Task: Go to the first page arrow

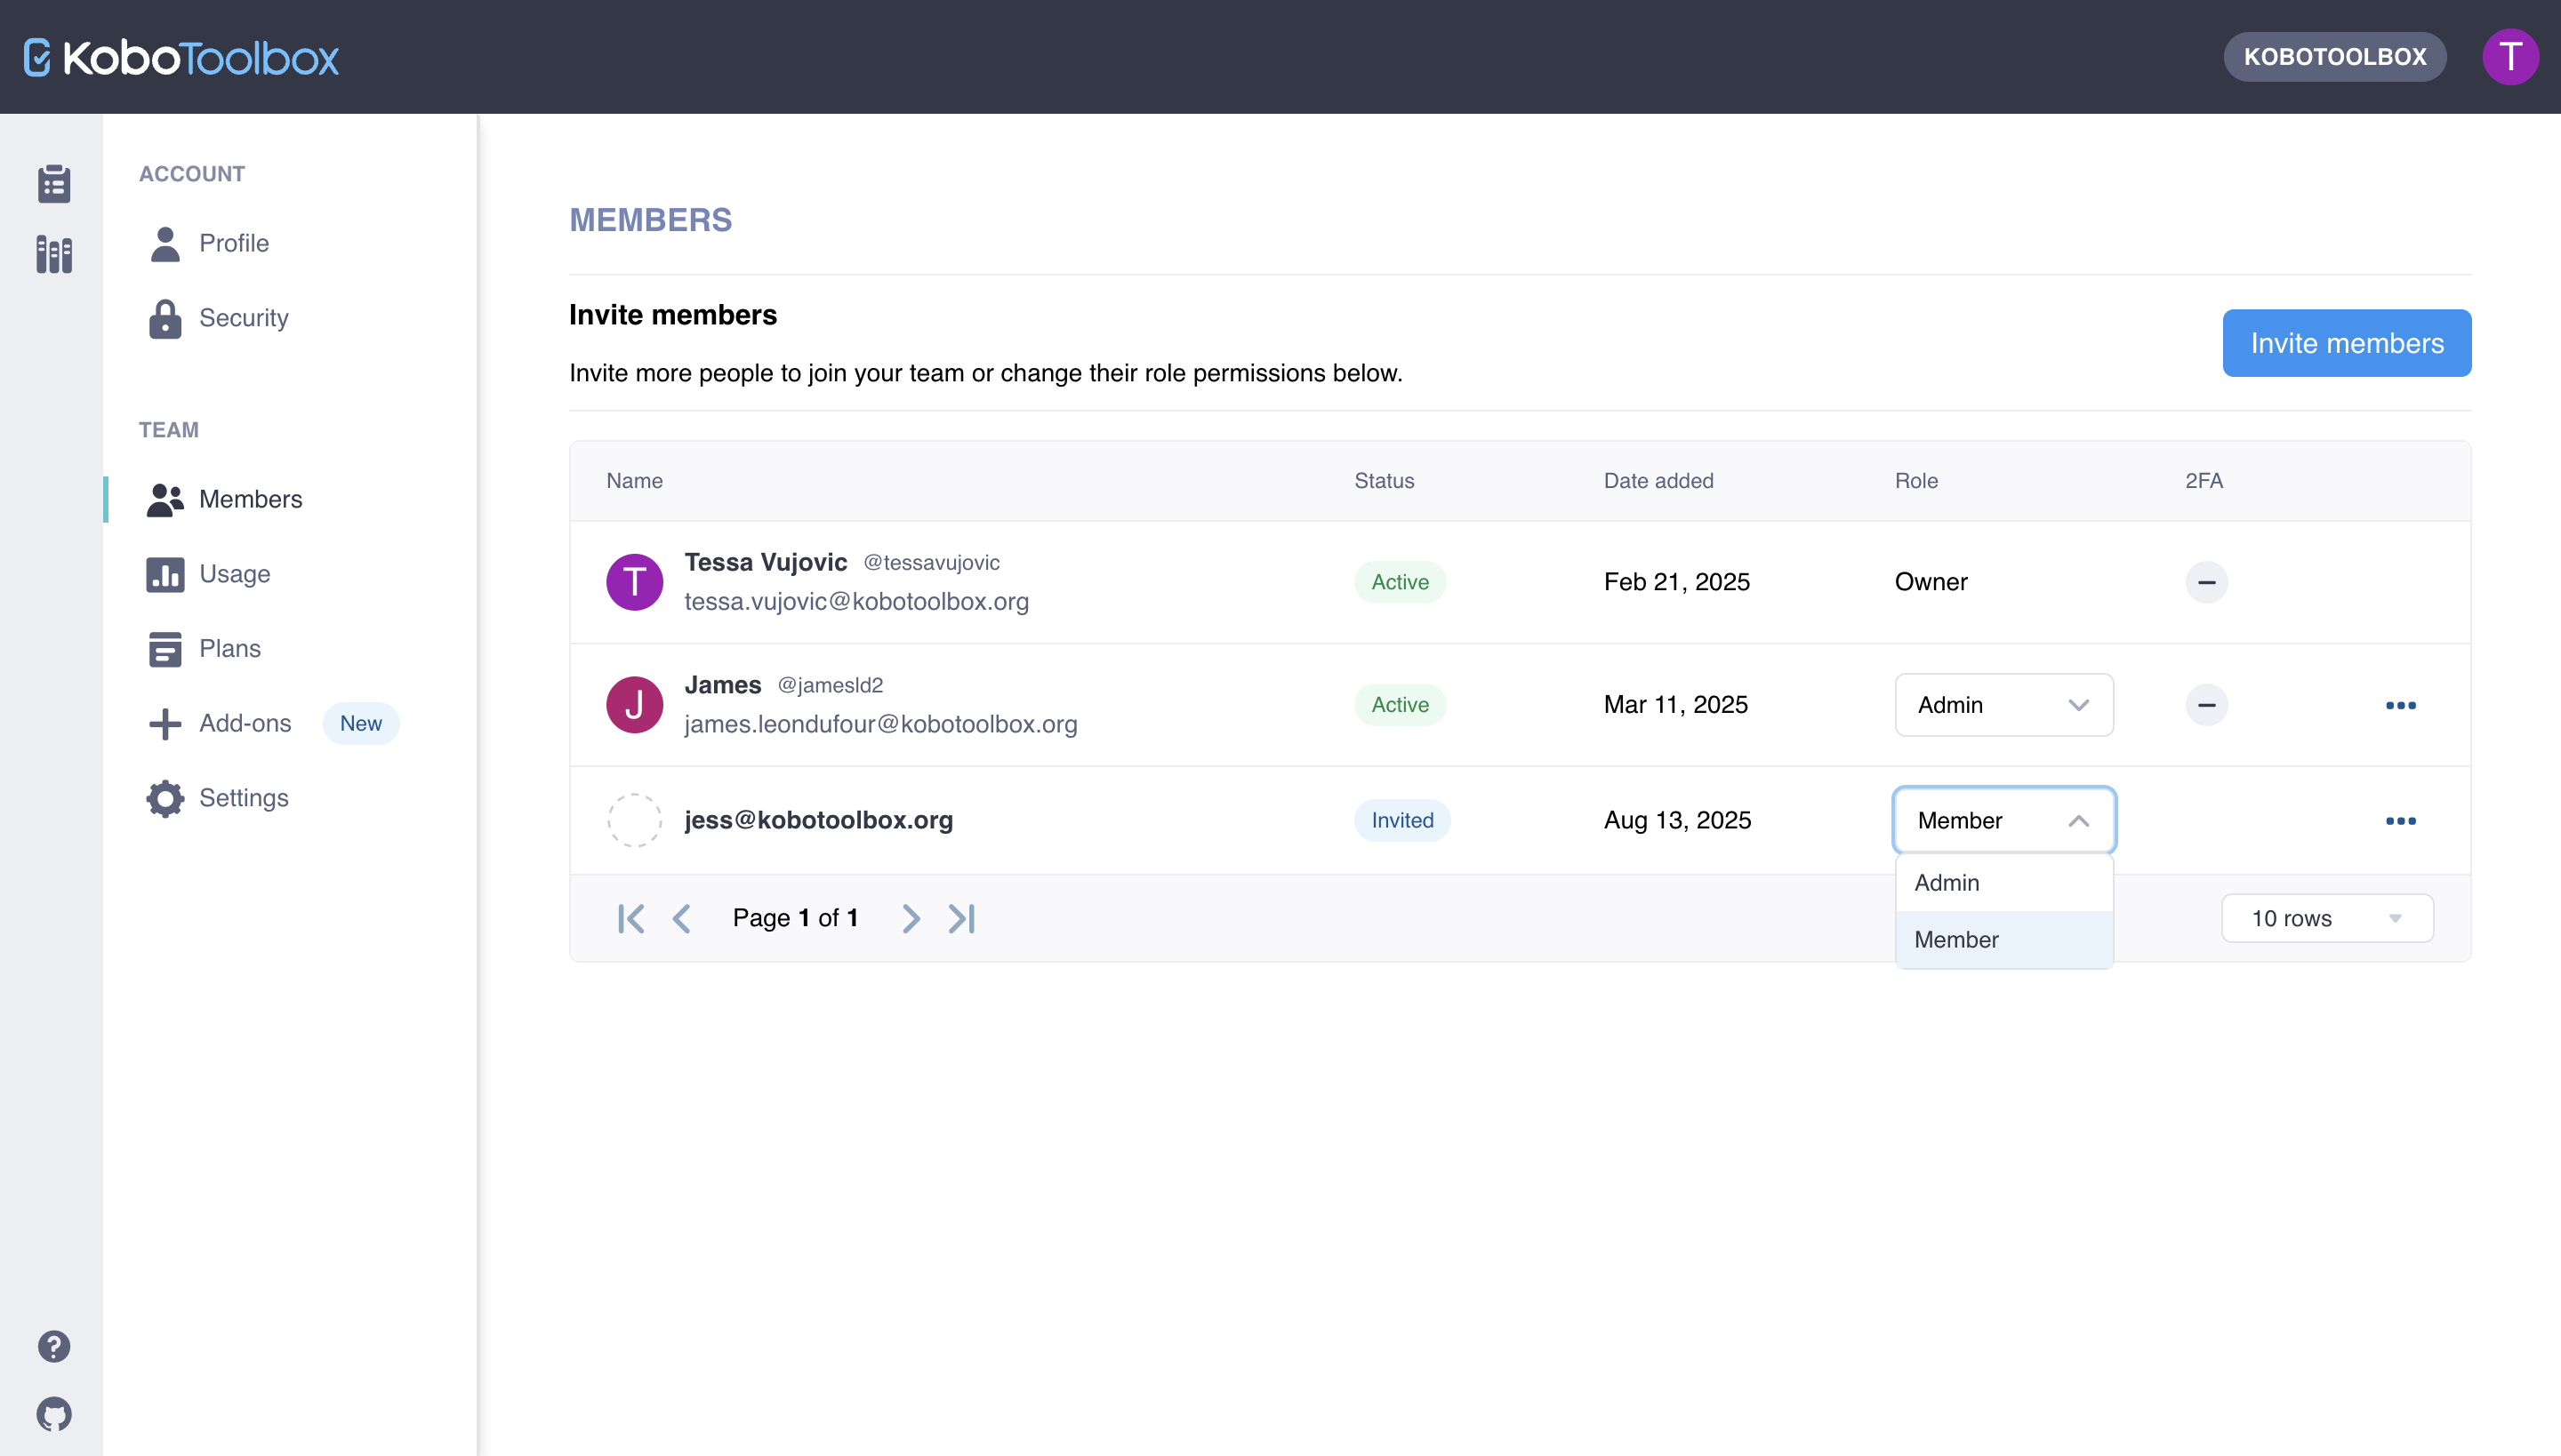Action: click(x=631, y=918)
